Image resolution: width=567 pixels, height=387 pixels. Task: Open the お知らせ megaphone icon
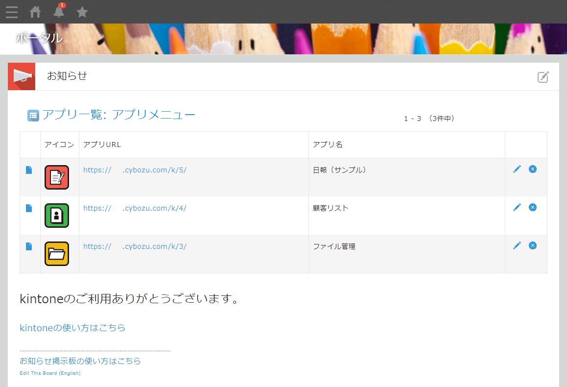click(x=21, y=76)
